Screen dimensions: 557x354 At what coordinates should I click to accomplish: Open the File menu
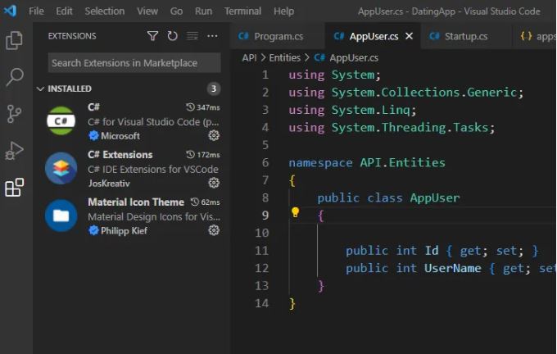click(x=36, y=11)
